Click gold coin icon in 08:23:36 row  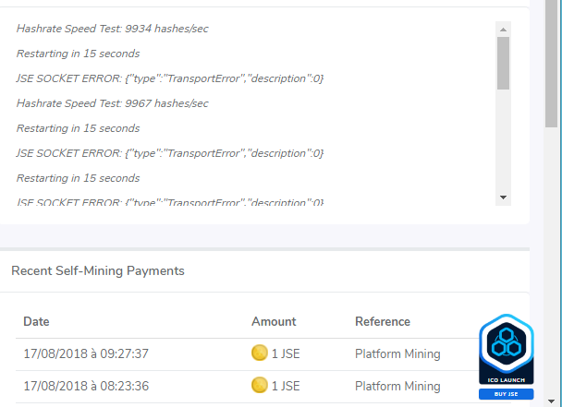click(260, 385)
